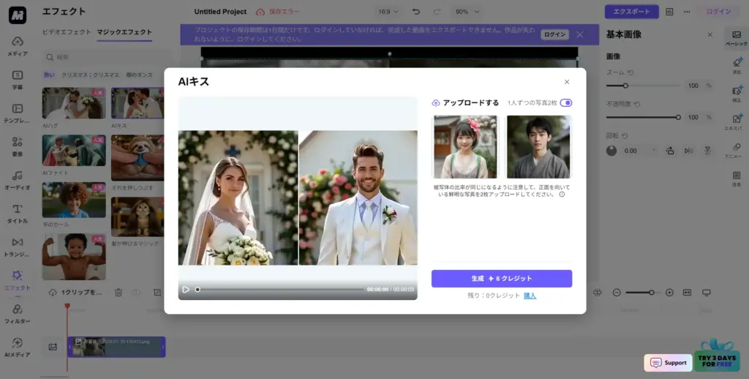
Task: Open the アニメーション tool on right
Action: click(x=737, y=151)
